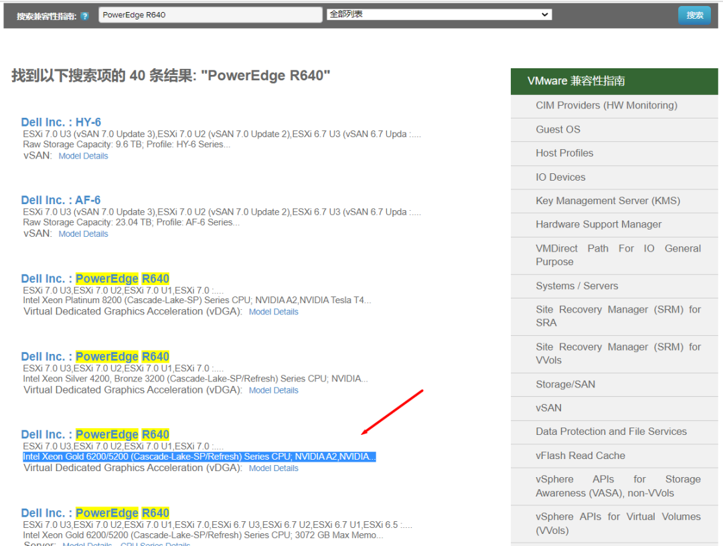Select Key Management Server (KMS) in sidebar

click(614, 201)
